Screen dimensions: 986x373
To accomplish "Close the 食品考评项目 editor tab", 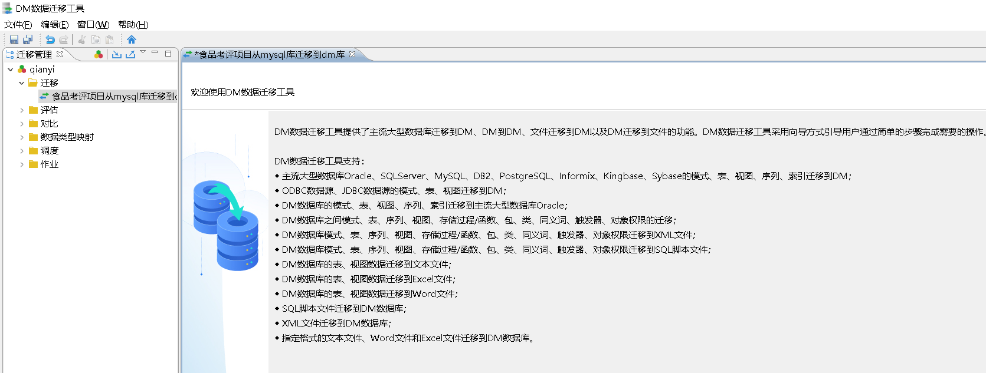I will 352,54.
